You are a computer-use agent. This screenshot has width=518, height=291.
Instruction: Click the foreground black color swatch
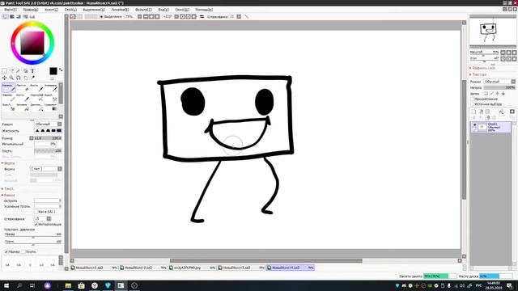[x=53, y=71]
